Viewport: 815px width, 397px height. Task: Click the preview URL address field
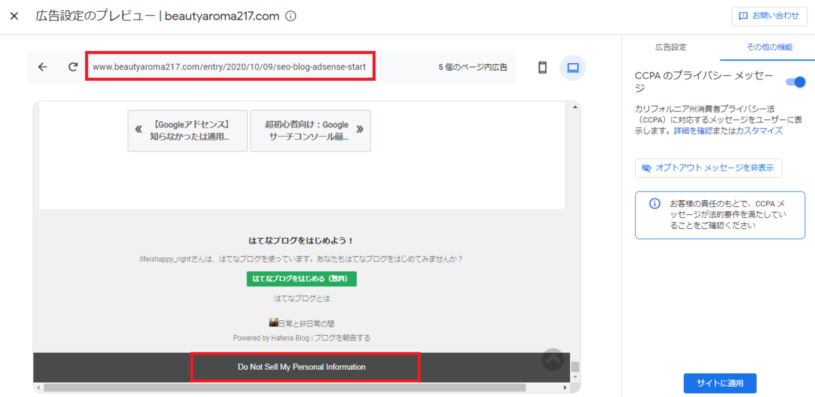point(230,67)
